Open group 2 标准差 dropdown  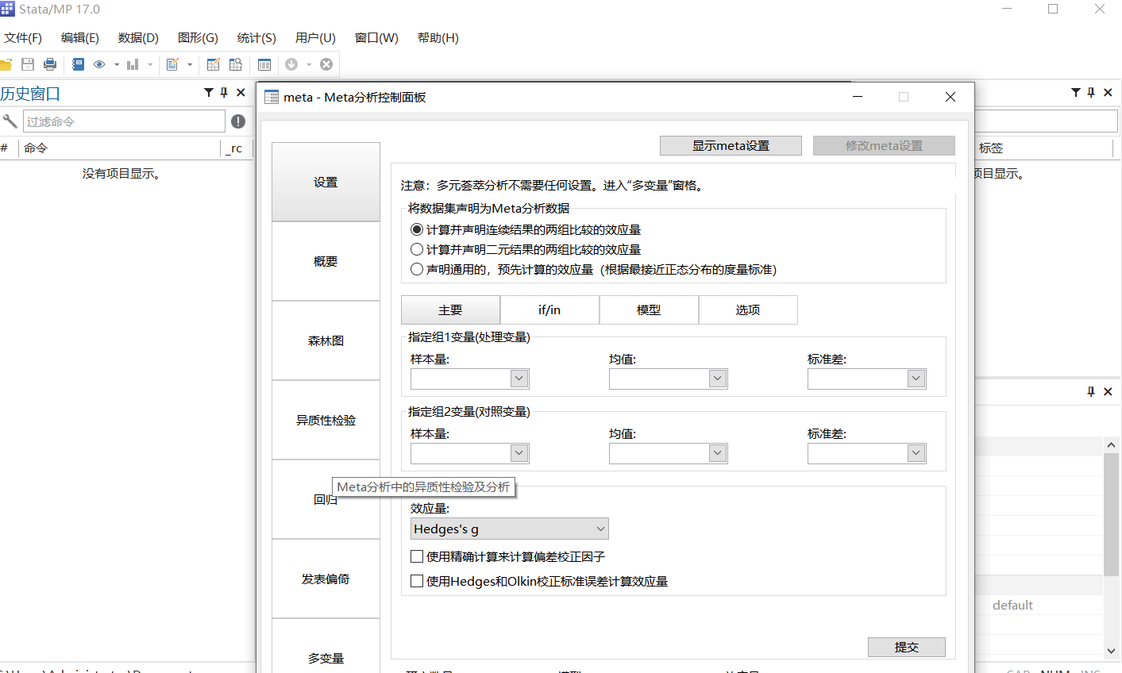(916, 453)
